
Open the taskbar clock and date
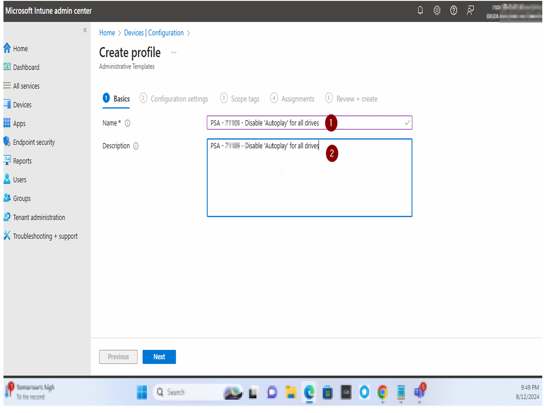[528, 392]
